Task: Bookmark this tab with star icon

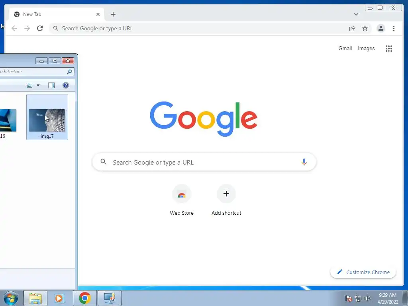Action: pyautogui.click(x=365, y=28)
